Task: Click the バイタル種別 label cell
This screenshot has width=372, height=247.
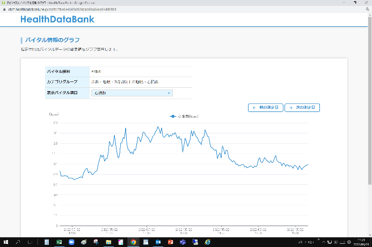Action: [67, 71]
